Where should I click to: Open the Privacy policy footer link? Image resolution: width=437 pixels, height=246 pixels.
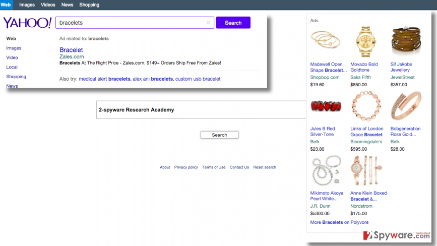pyautogui.click(x=186, y=167)
